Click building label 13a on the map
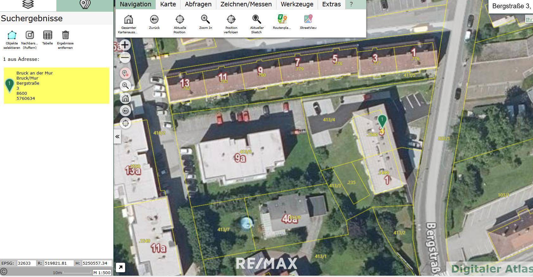This screenshot has height=277, width=533. [x=133, y=171]
